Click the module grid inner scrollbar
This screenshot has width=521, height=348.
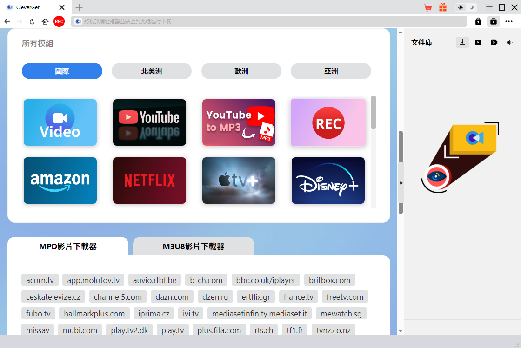pos(374,112)
